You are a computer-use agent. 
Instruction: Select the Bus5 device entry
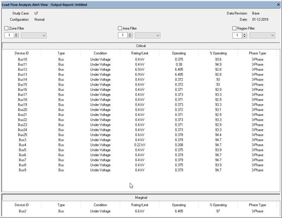pyautogui.click(x=23, y=150)
